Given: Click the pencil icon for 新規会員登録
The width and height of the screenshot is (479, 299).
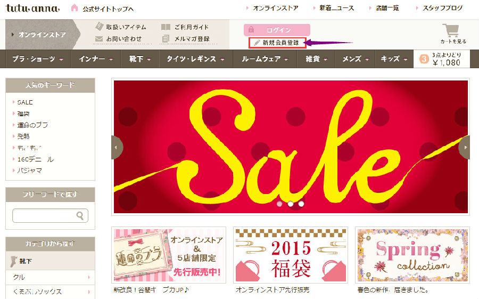Looking at the screenshot, I should pyautogui.click(x=257, y=43).
